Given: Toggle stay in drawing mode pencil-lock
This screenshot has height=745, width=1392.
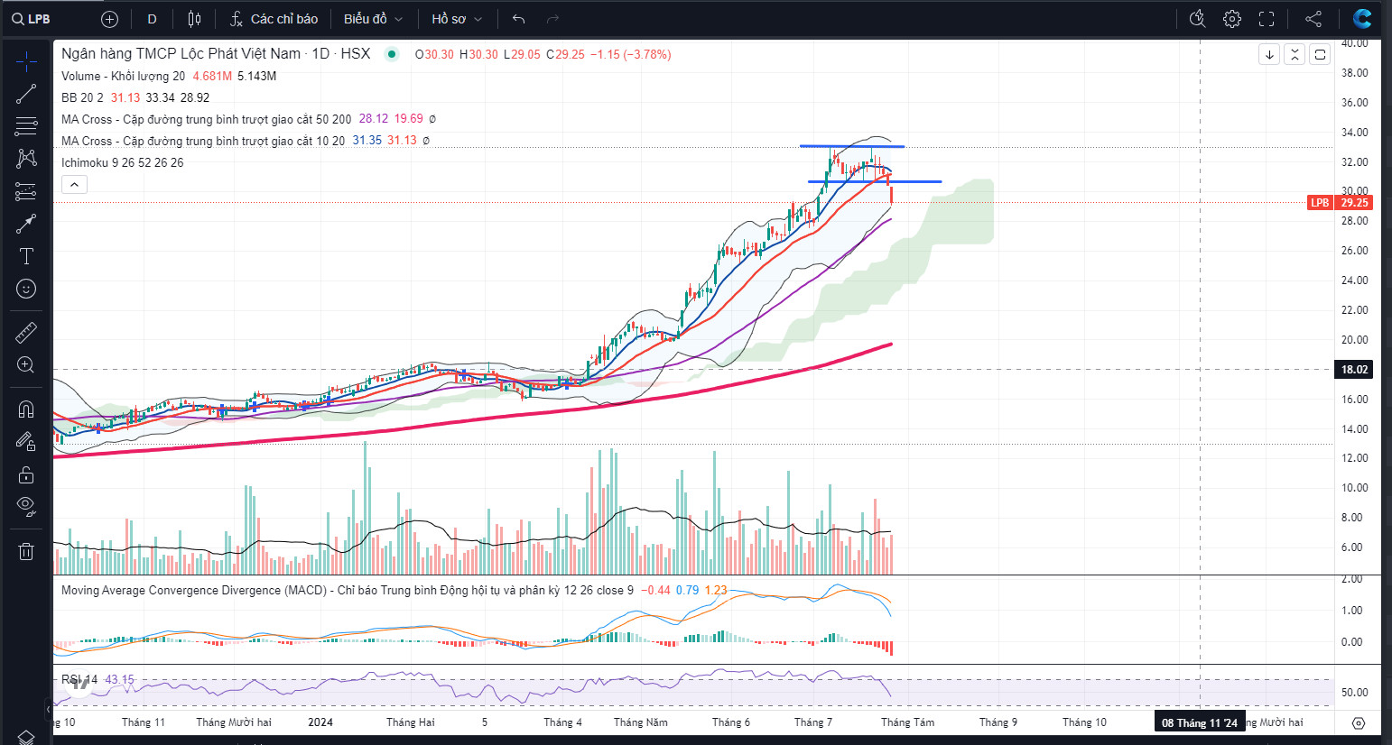Looking at the screenshot, I should [26, 442].
